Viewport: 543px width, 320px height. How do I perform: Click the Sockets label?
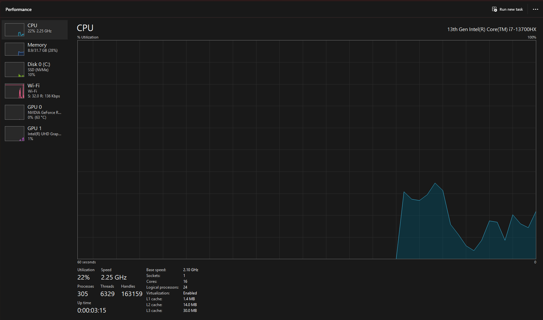pos(153,276)
